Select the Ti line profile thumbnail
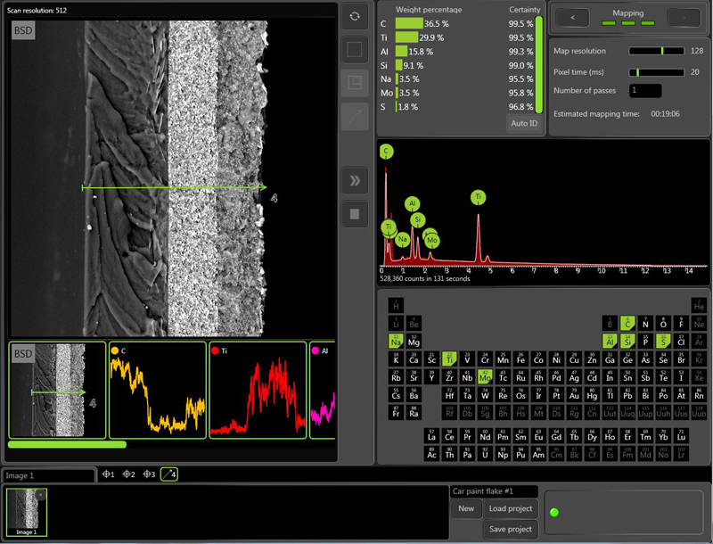The width and height of the screenshot is (713, 544). (x=256, y=391)
